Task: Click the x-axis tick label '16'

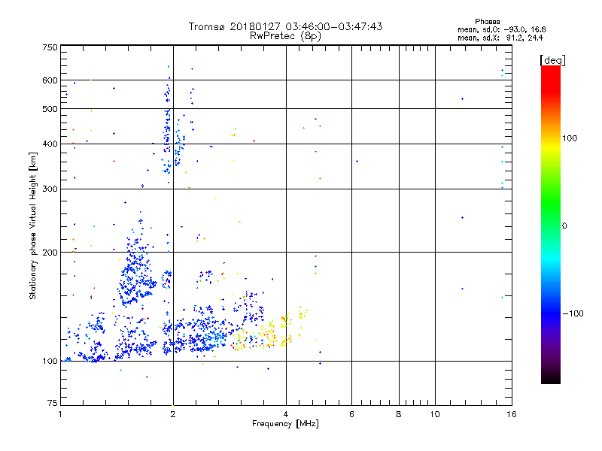Action: [x=512, y=414]
